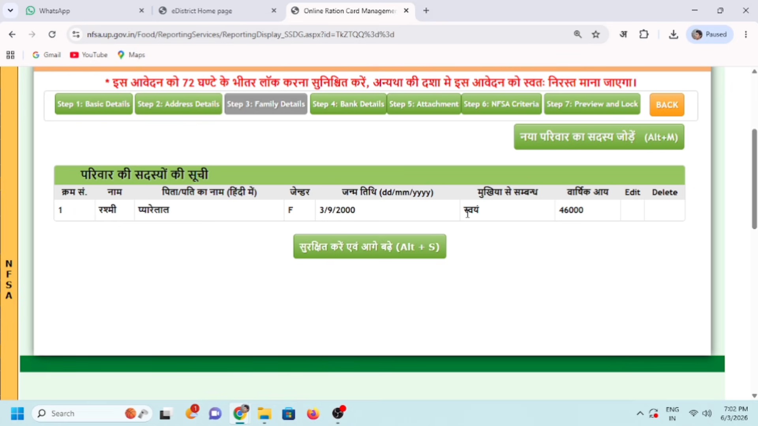Open File Explorer from taskbar
This screenshot has width=758, height=426.
click(x=265, y=414)
